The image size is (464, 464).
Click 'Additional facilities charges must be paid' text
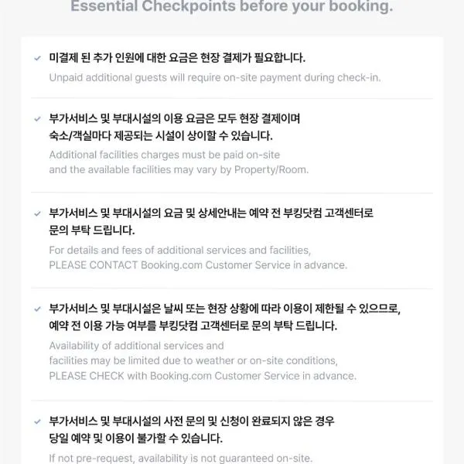[x=164, y=155]
